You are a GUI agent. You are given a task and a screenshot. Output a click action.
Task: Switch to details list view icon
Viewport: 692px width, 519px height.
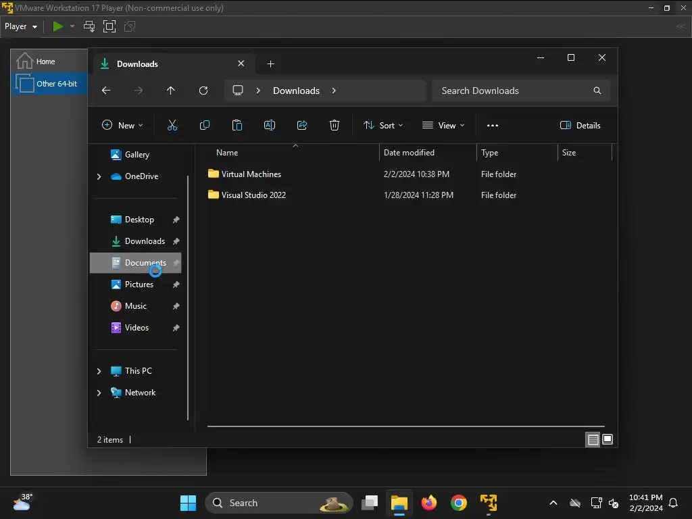[x=593, y=439]
